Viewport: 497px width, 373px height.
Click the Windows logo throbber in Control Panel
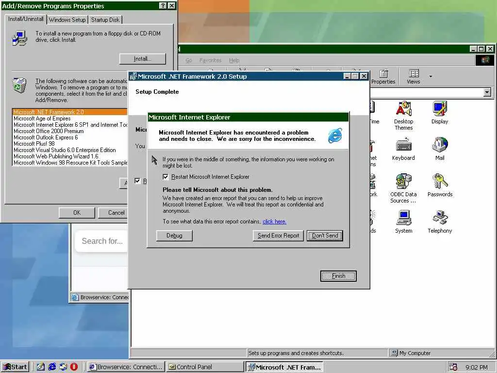click(x=485, y=60)
